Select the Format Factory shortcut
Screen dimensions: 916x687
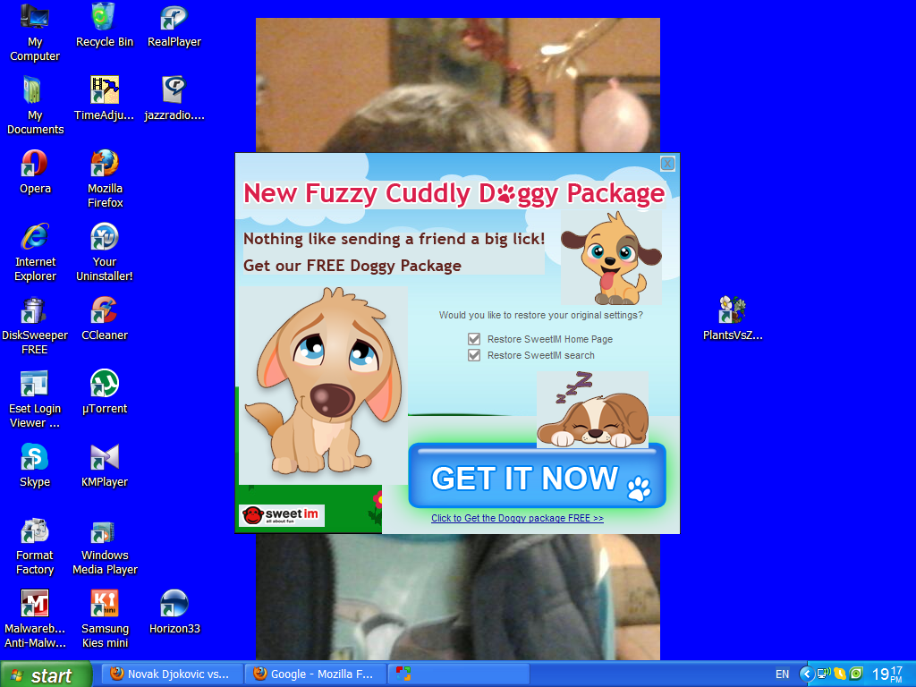point(35,546)
